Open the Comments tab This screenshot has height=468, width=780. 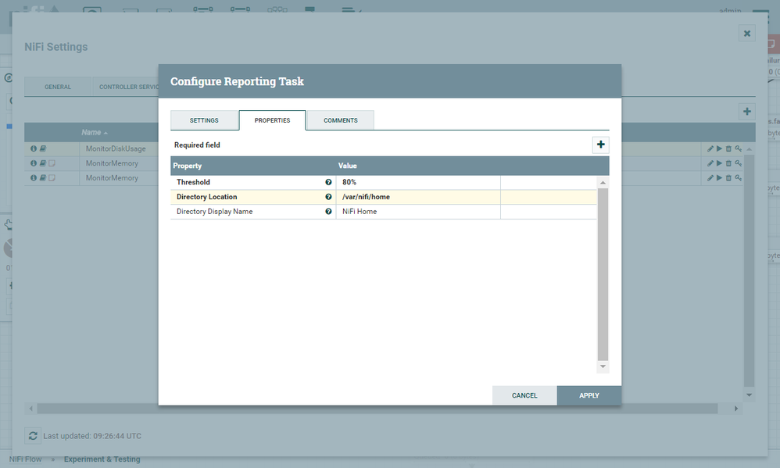pos(340,120)
